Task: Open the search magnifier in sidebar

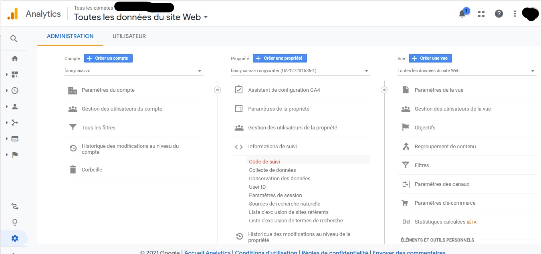Action: click(14, 39)
